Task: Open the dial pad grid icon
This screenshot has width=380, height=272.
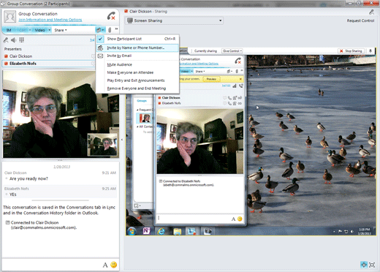Action: (x=21, y=40)
